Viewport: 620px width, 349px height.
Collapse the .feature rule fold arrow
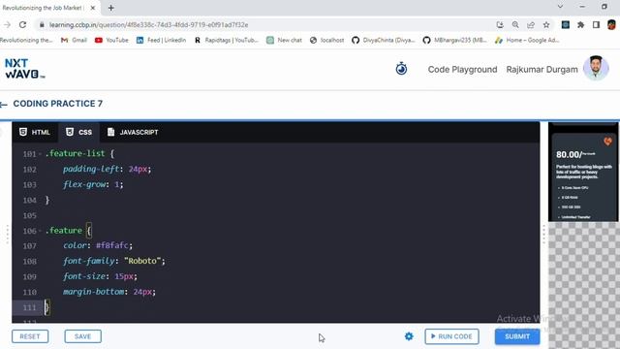(41, 231)
